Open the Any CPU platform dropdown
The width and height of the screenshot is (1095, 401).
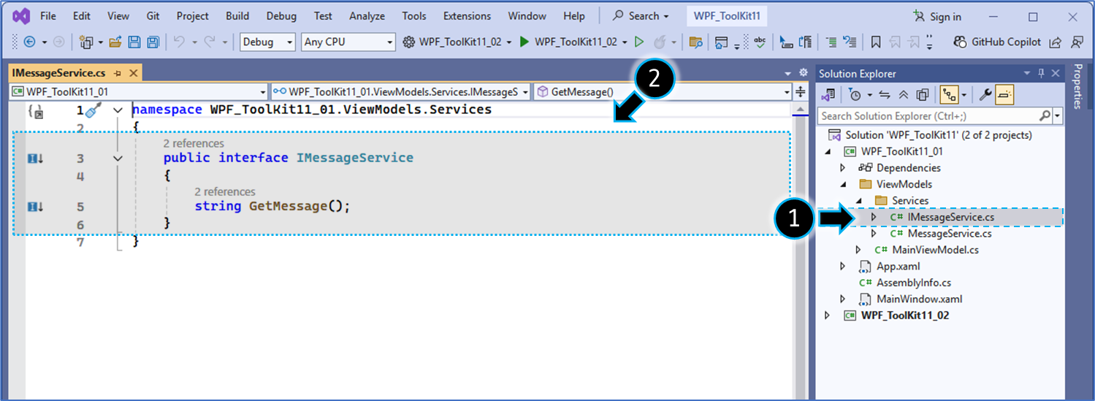click(x=348, y=42)
